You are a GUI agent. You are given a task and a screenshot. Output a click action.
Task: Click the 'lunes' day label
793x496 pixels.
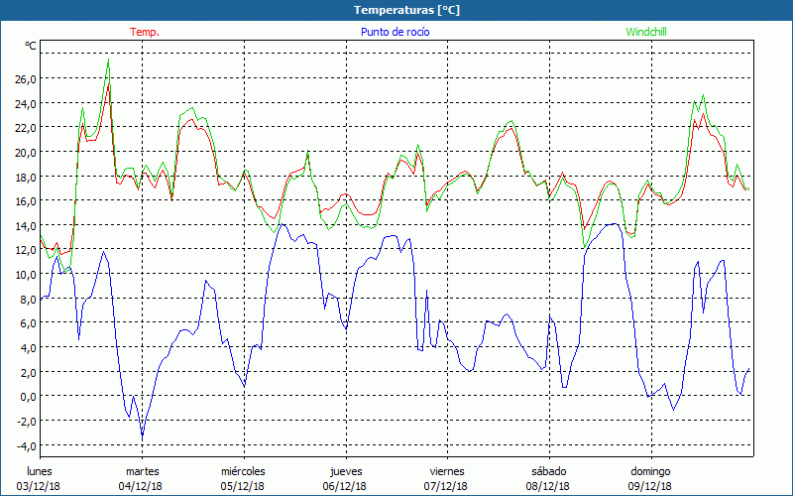tap(40, 472)
